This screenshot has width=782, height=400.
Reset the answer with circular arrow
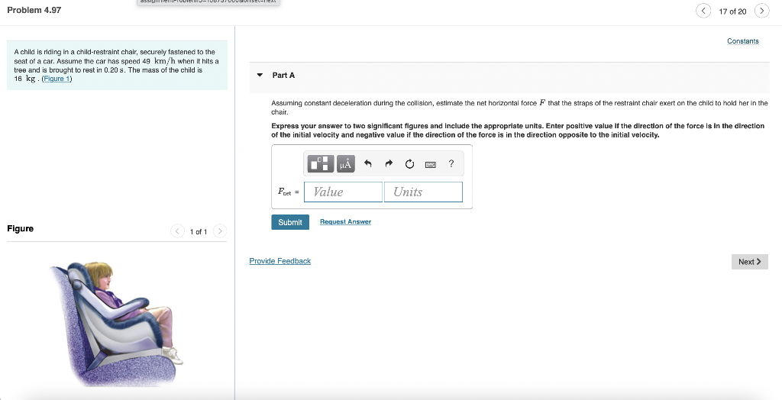[409, 163]
